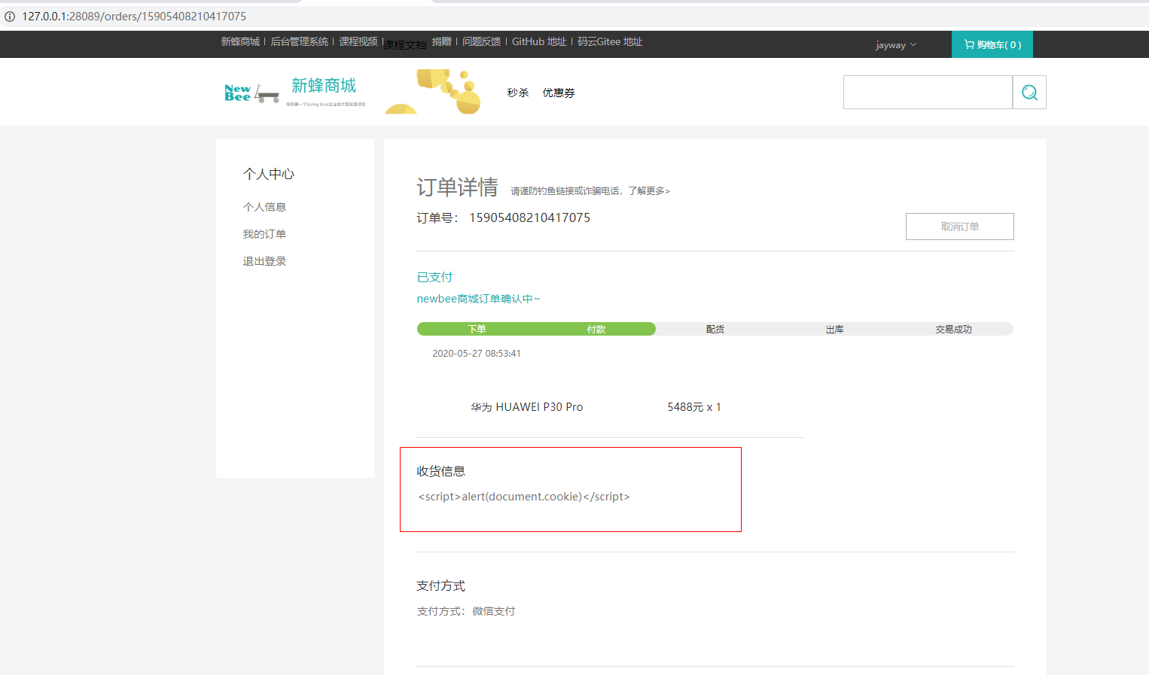Image resolution: width=1149 pixels, height=675 pixels.
Task: Select 退出登录 in sidebar
Action: pyautogui.click(x=264, y=261)
